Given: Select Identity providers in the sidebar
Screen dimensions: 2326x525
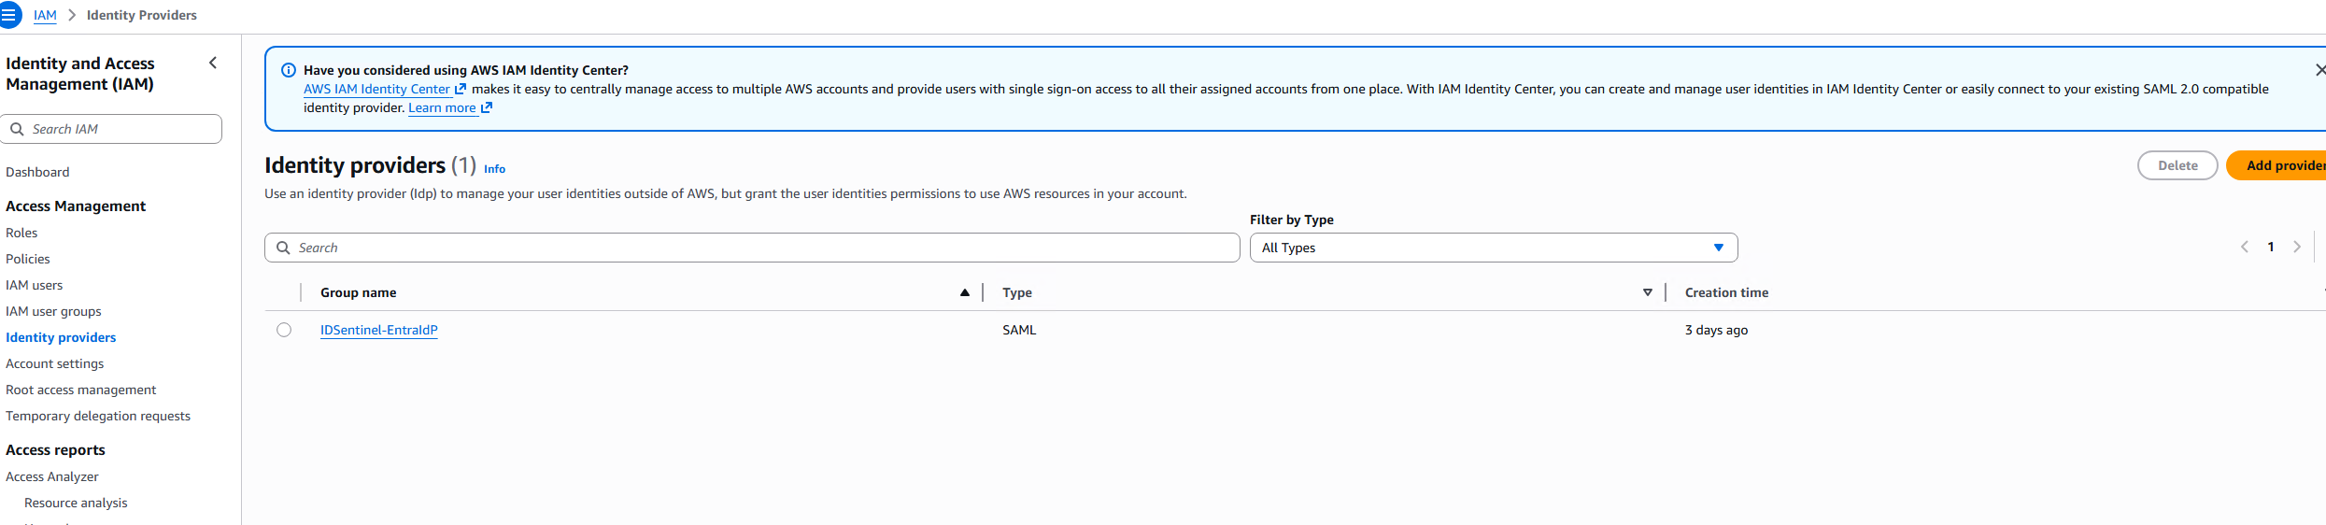Looking at the screenshot, I should [x=61, y=337].
